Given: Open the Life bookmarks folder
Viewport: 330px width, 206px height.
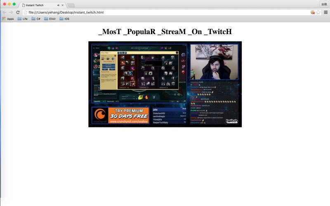Looking at the screenshot, I should pyautogui.click(x=23, y=19).
